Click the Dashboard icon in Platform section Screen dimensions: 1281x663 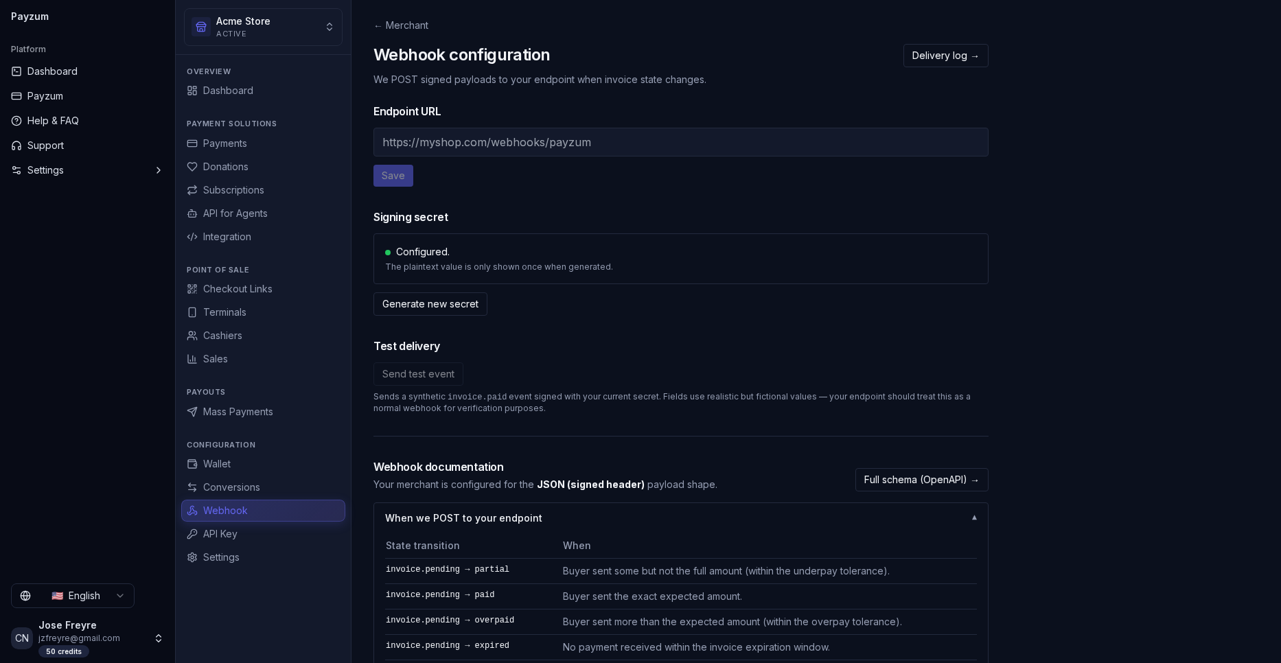pyautogui.click(x=16, y=71)
